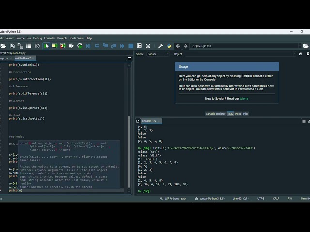Open the PYTHONPATH manager Python icon
The image size is (310, 232).
169,46
